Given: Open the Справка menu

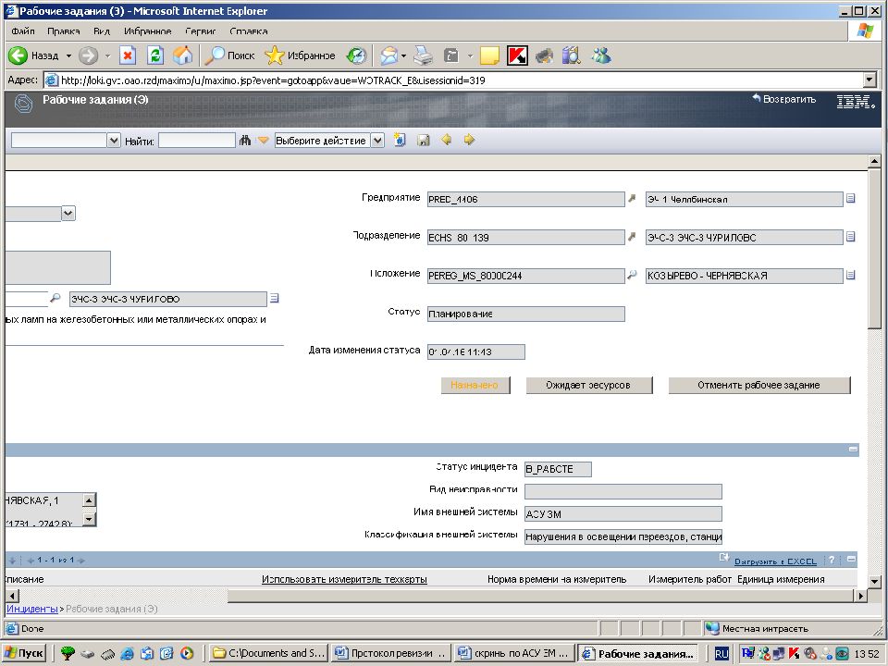Looking at the screenshot, I should click(x=249, y=31).
